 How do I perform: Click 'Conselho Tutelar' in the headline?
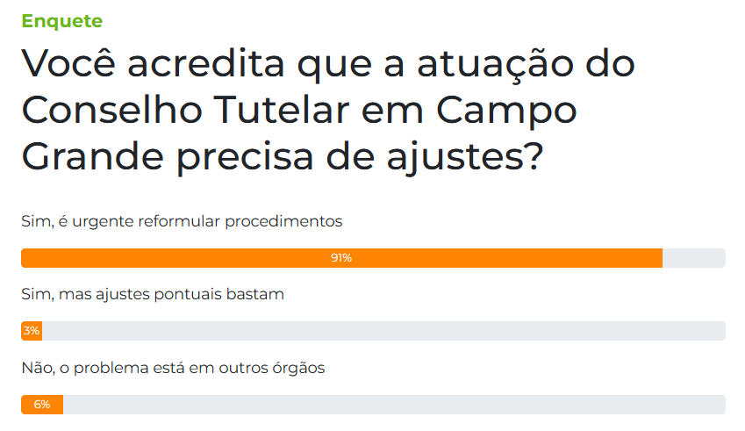pyautogui.click(x=186, y=110)
